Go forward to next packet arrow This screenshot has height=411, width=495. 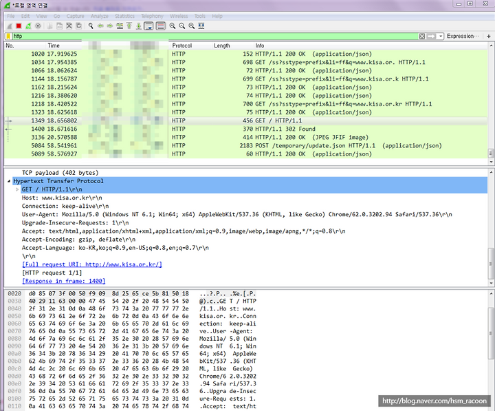pyautogui.click(x=109, y=26)
